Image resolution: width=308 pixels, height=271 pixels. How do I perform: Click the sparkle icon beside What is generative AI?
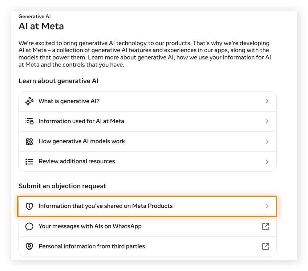[29, 101]
